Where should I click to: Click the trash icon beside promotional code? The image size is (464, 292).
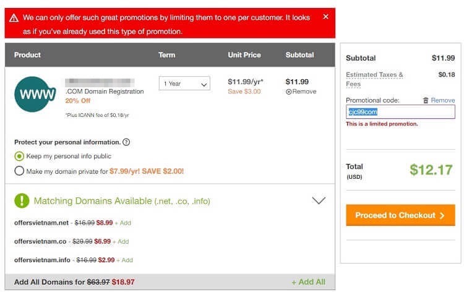426,100
